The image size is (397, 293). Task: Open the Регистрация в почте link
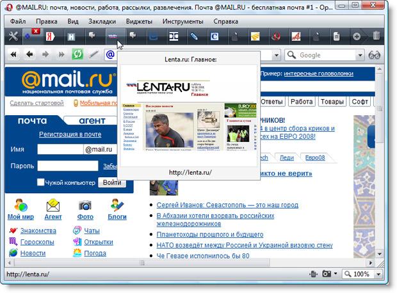point(70,134)
